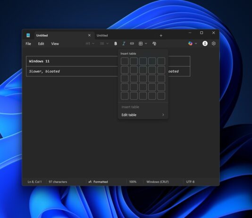Viewport: 252px width, 218px height.
Task: Open the File menu
Action: (x=28, y=44)
